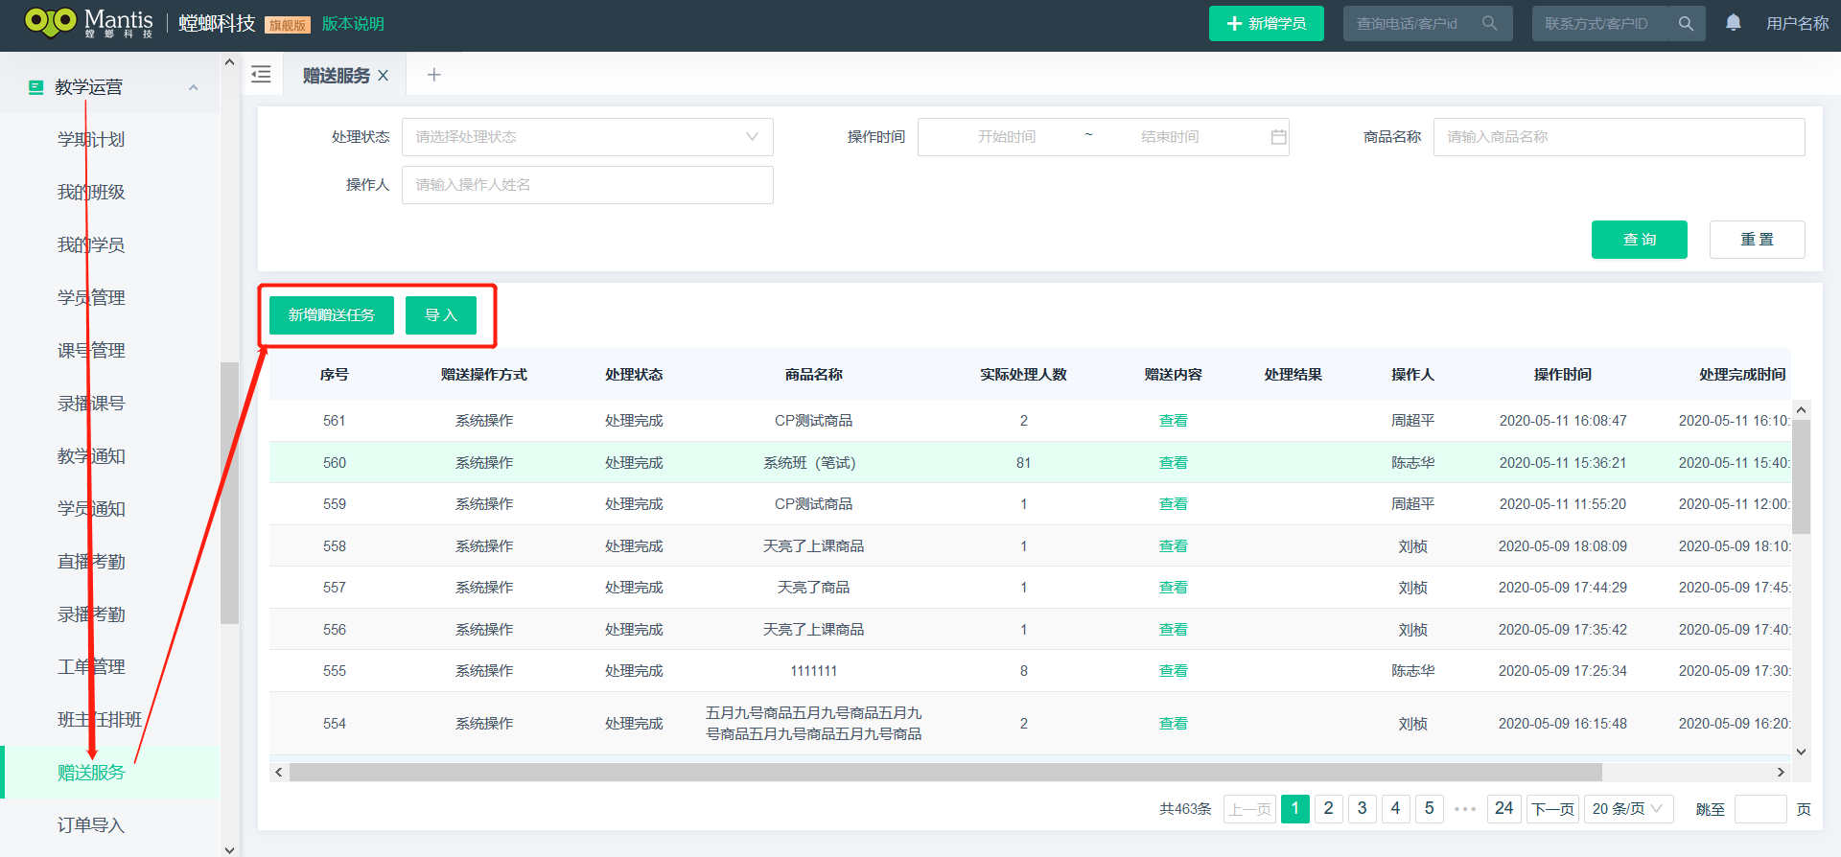Toggle the sidebar collapse menu icon
Screen dimensions: 1841x857
261,75
